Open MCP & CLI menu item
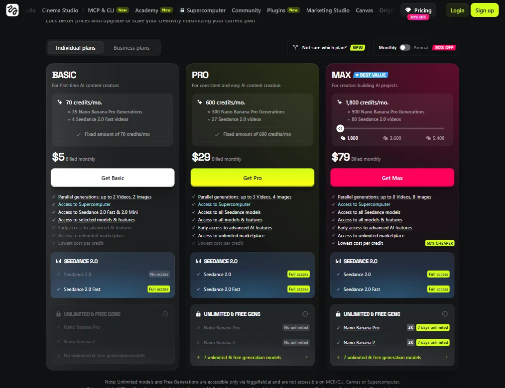Screen dimensions: 505x388 (x=108, y=10)
